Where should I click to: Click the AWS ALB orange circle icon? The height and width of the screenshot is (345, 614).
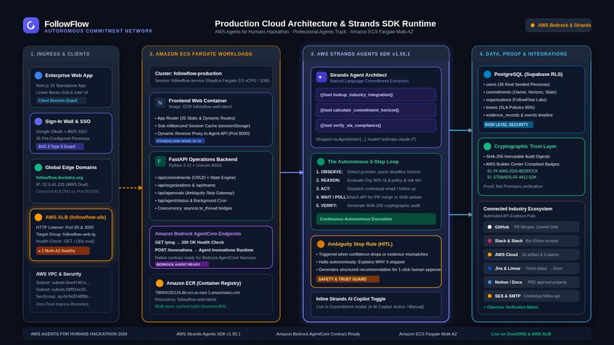coord(38,217)
